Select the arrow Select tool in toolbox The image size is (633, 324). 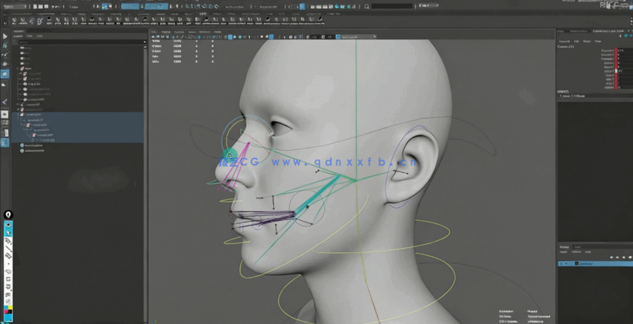5,37
